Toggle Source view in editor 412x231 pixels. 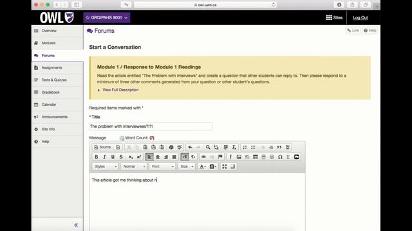pos(102,147)
